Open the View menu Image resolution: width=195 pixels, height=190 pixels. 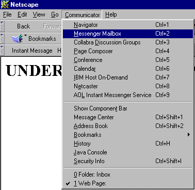click(39, 14)
